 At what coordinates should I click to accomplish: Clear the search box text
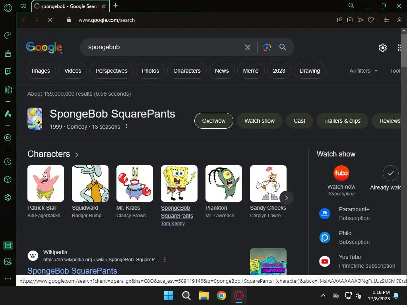pos(247,47)
